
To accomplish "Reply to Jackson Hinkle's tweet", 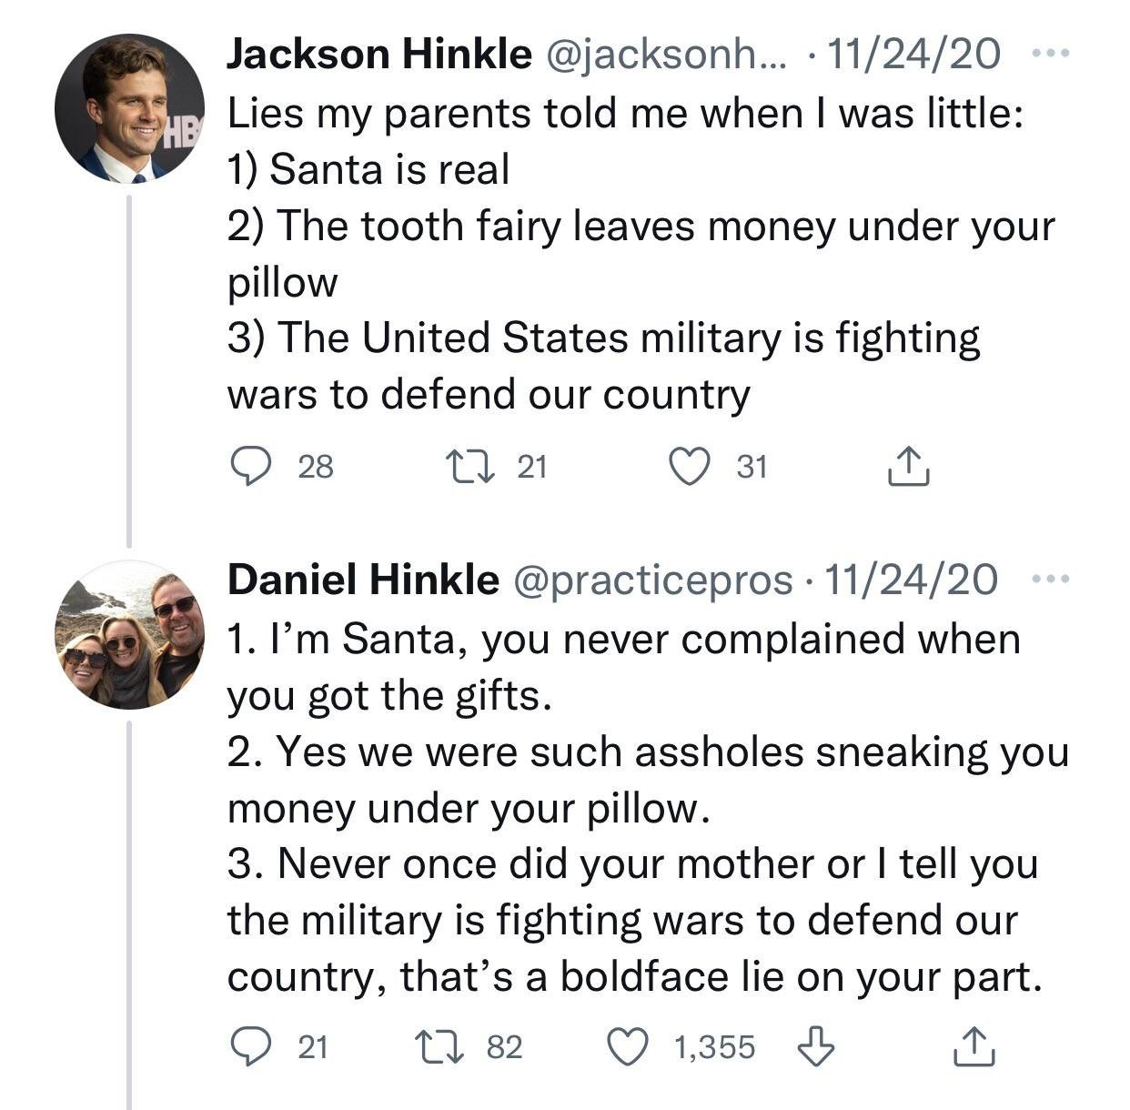I will coord(247,467).
